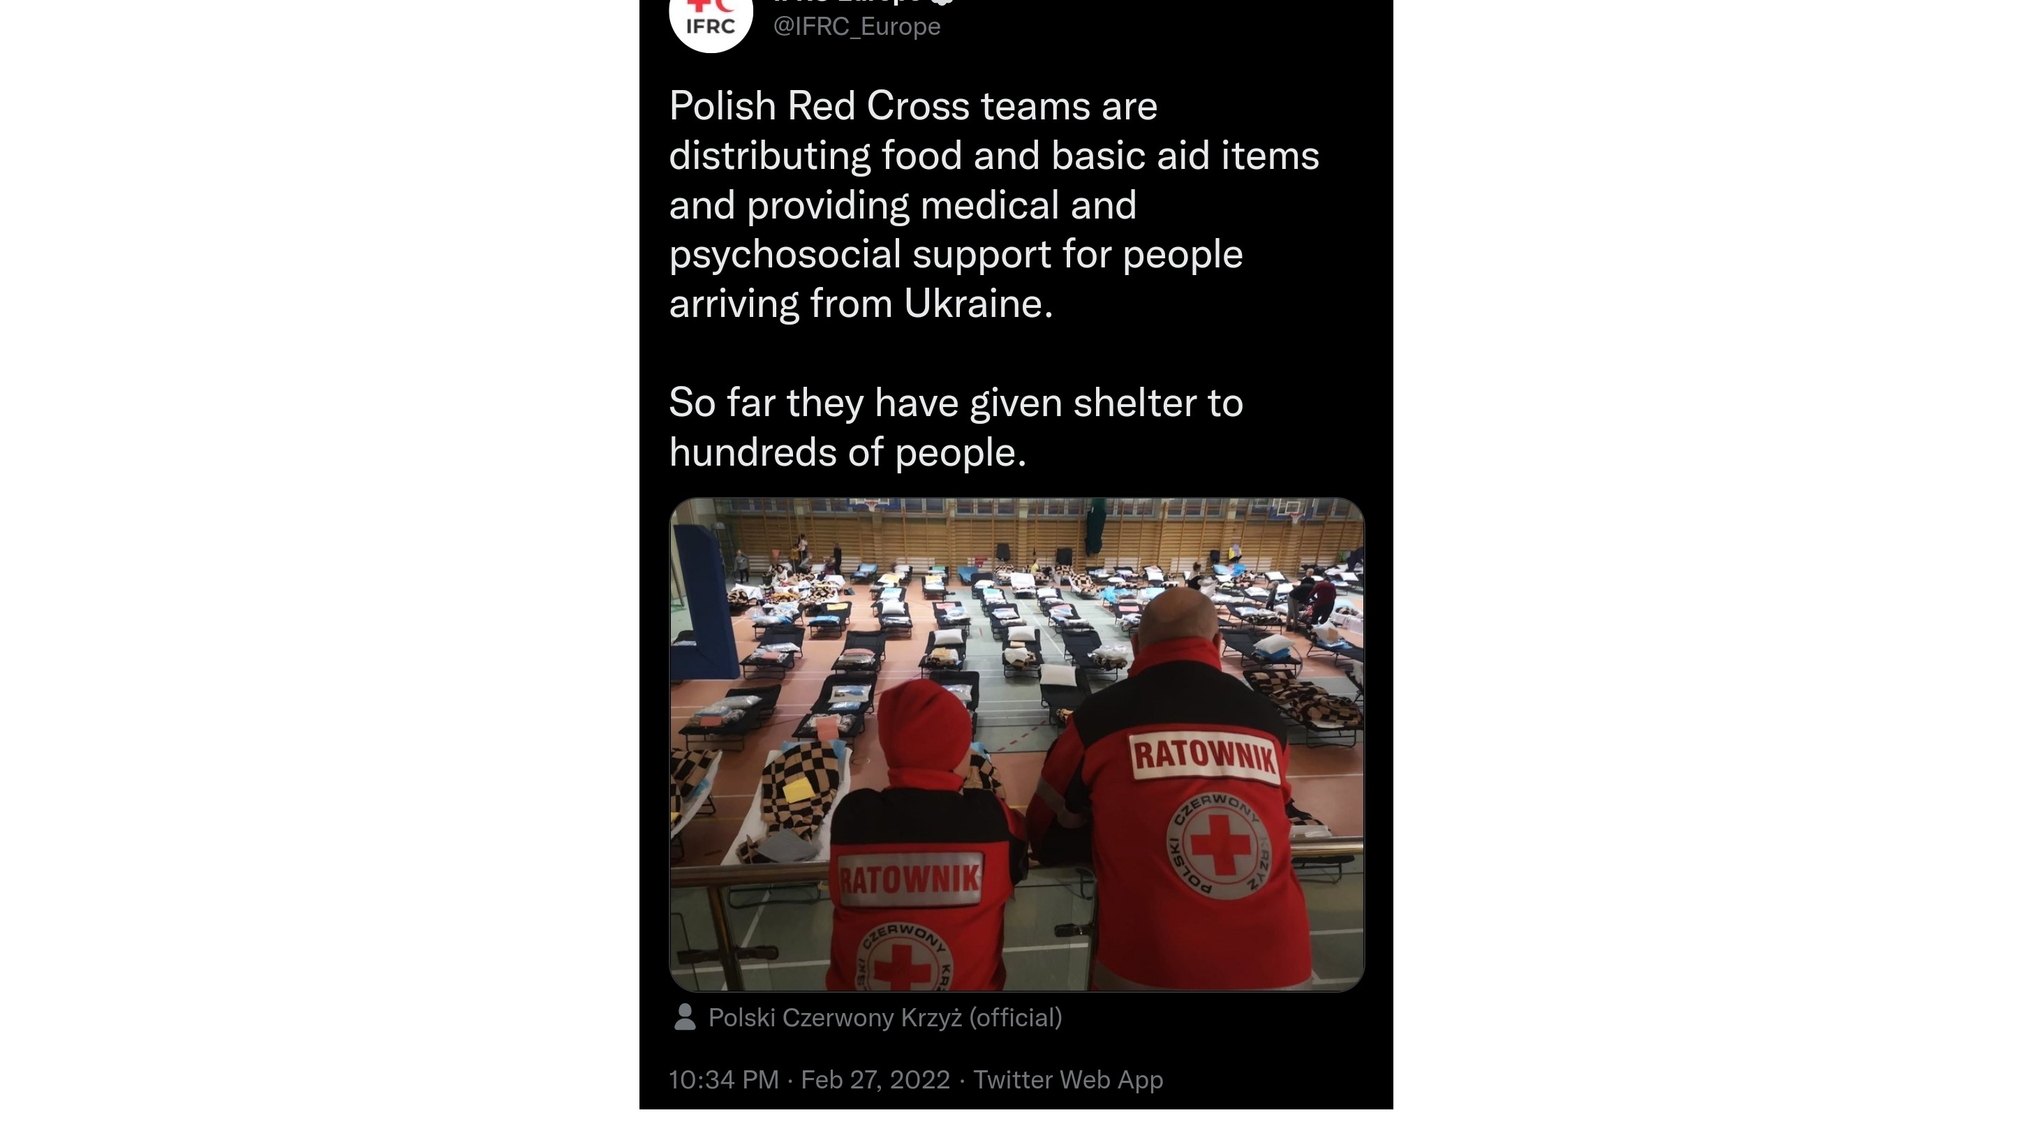Click the person tag icon below photo
The image size is (2037, 1145).
click(685, 1017)
